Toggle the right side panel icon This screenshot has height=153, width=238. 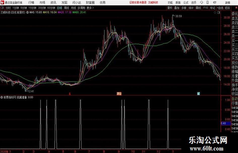(219, 13)
